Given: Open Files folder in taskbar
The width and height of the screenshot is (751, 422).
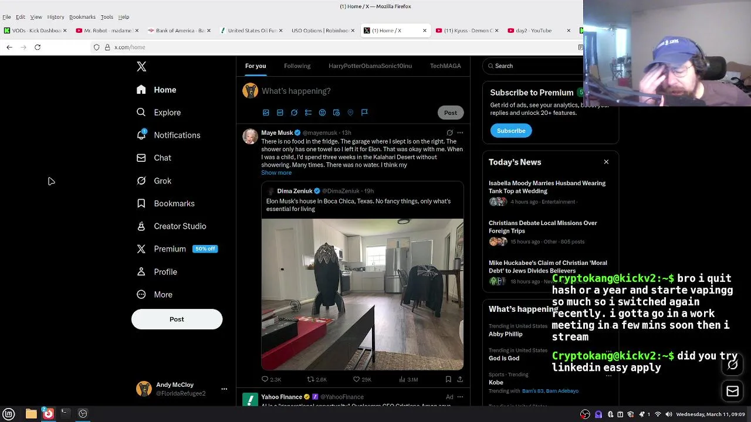Looking at the screenshot, I should click(x=31, y=414).
